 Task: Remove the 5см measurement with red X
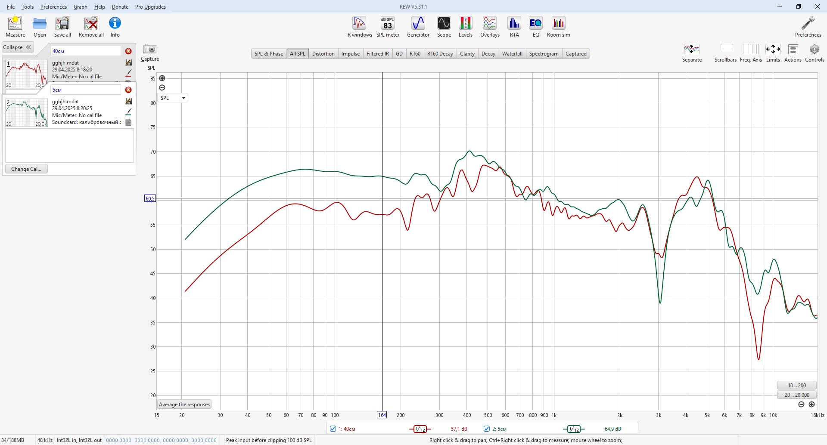click(128, 90)
